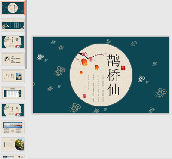Image resolution: width=172 pixels, height=159 pixels.
Task: Select the section thumbnail marked 壹
Action: point(12,42)
